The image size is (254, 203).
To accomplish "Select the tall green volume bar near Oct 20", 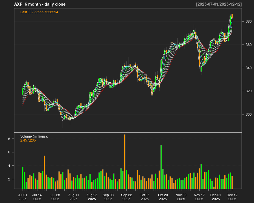I will (x=161, y=167).
